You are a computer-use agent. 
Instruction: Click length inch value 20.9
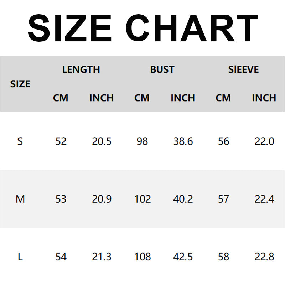102,199
